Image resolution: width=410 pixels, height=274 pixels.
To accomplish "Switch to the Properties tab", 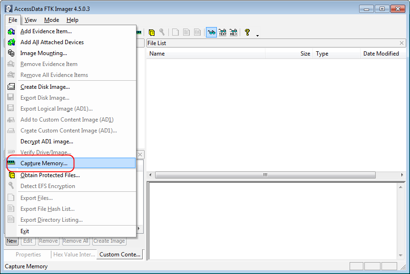I will [28, 255].
